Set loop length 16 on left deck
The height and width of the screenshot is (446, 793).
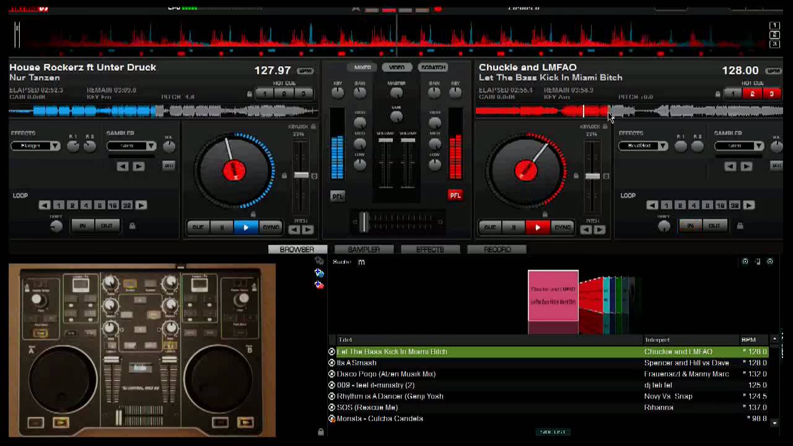[x=113, y=205]
